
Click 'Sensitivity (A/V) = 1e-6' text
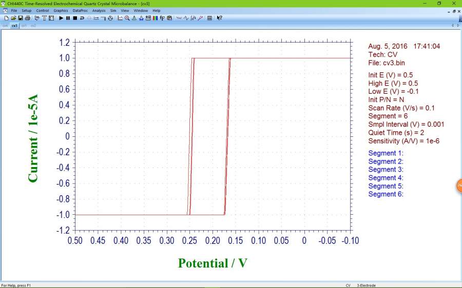coord(403,141)
